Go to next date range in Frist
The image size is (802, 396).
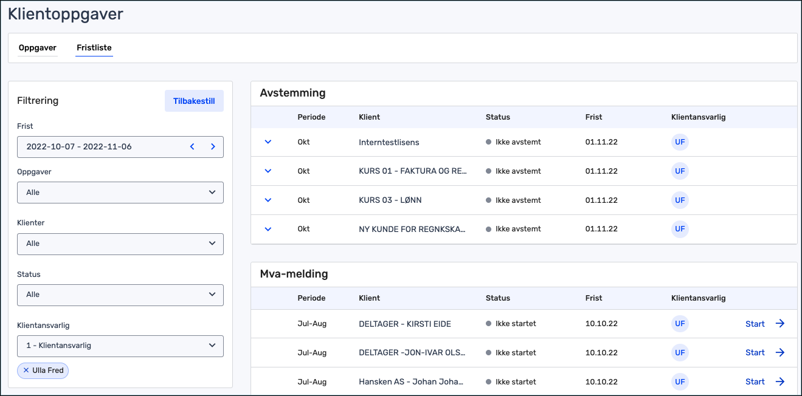[x=213, y=146]
